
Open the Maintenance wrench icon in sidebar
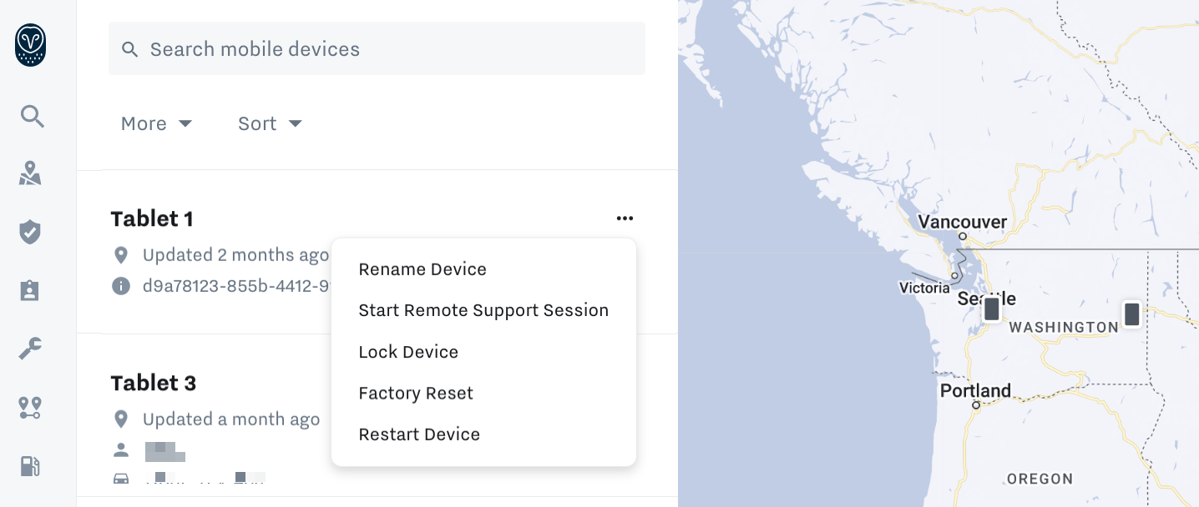click(30, 349)
